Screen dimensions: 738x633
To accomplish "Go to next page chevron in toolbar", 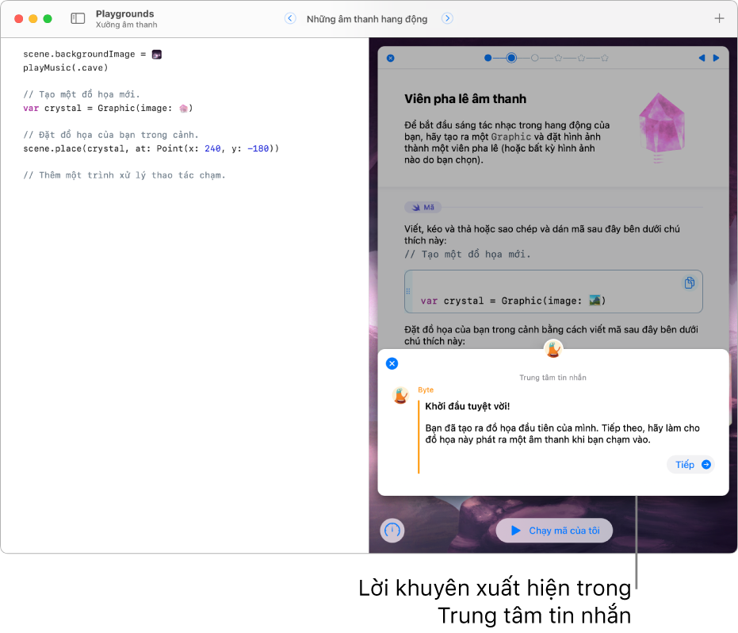I will 447,18.
